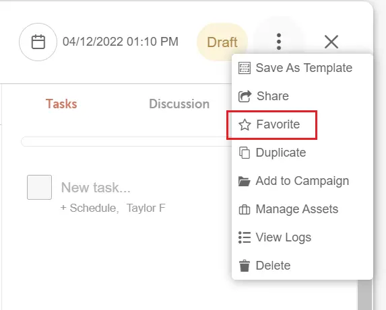The width and height of the screenshot is (386, 310).
Task: Open the three-dot more options menu
Action: 279,42
